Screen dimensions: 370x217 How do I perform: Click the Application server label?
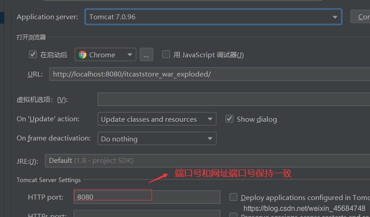pos(47,17)
